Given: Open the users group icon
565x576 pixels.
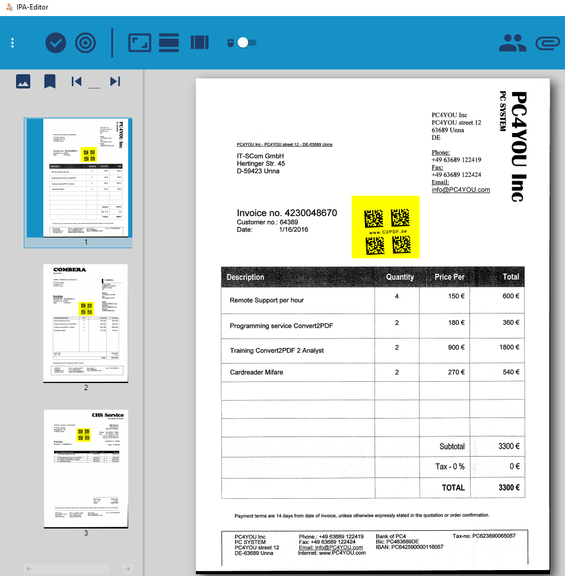Looking at the screenshot, I should pos(512,43).
